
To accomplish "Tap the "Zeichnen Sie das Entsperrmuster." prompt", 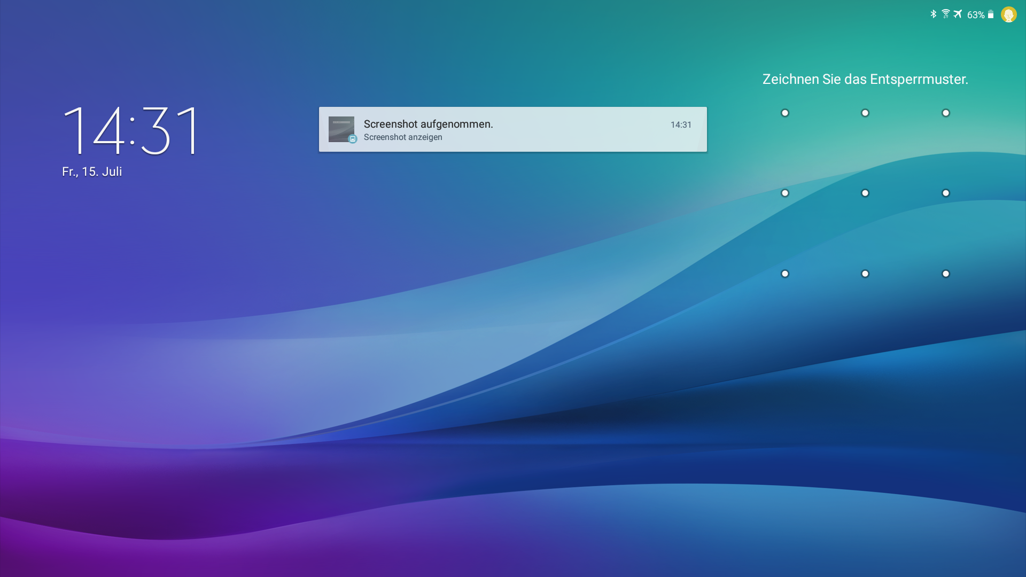I will [x=865, y=79].
